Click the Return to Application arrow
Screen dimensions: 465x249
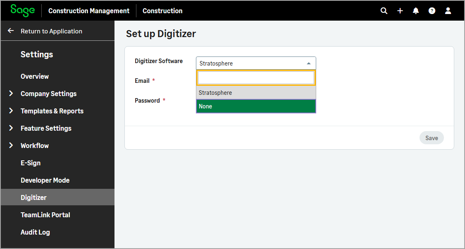click(x=11, y=31)
